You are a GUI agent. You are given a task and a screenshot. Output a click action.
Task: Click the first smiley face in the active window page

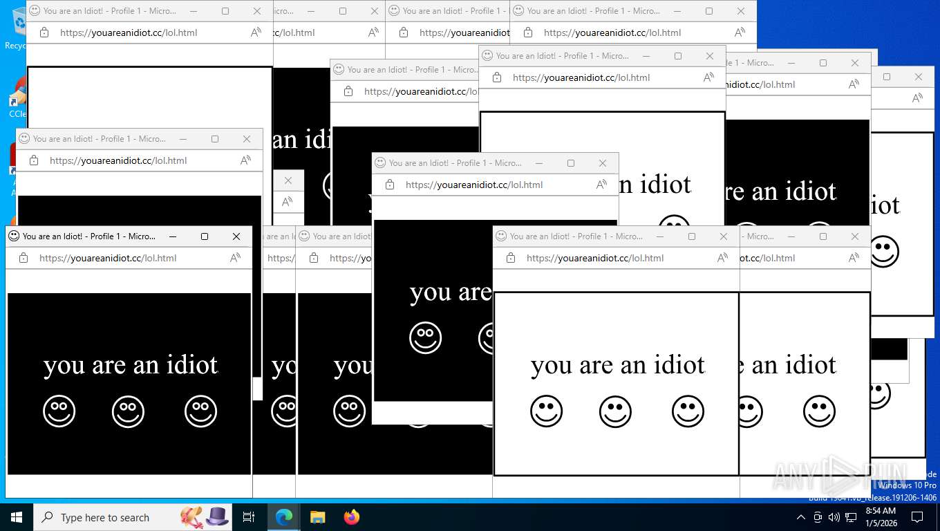click(x=59, y=411)
